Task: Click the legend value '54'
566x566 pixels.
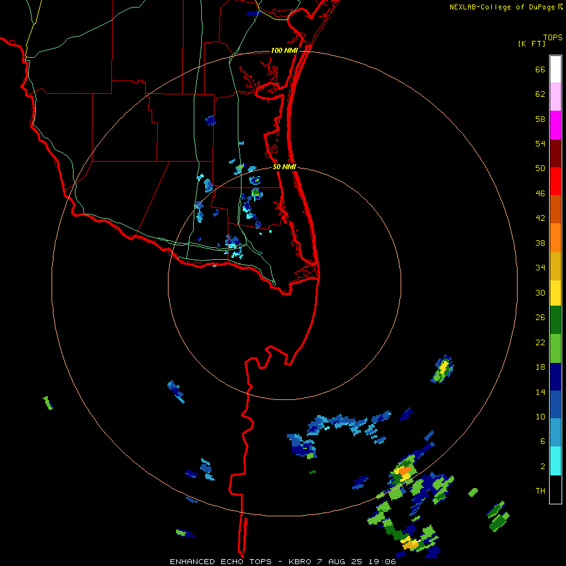Action: pyautogui.click(x=540, y=143)
